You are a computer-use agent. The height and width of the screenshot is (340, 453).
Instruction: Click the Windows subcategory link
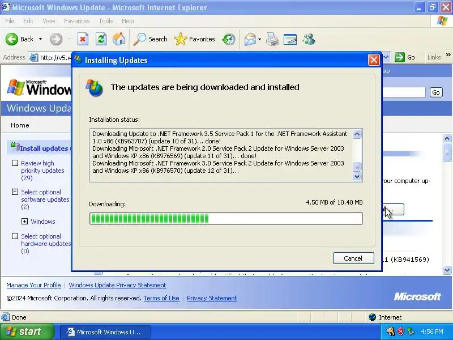[43, 222]
